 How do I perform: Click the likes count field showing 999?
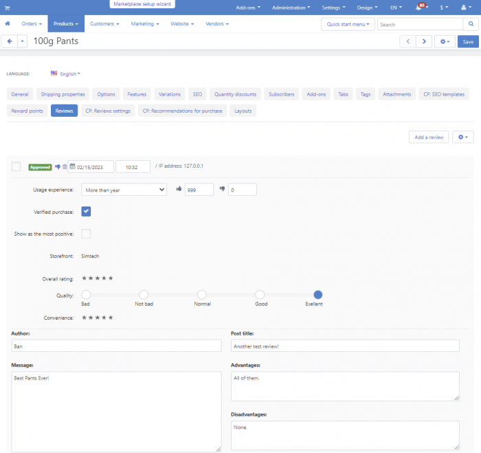pyautogui.click(x=199, y=190)
